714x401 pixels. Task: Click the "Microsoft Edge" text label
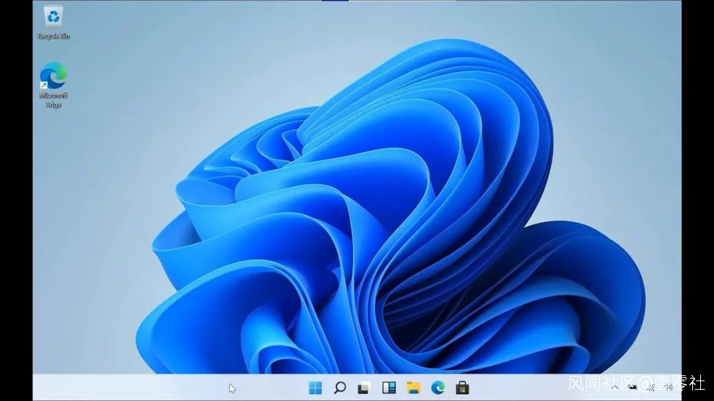point(54,100)
